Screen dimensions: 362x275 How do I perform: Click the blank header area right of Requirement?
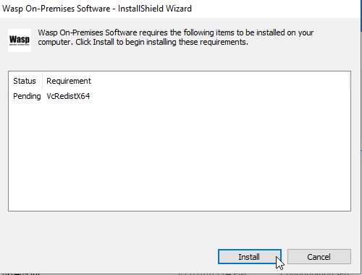pyautogui.click(x=219, y=81)
